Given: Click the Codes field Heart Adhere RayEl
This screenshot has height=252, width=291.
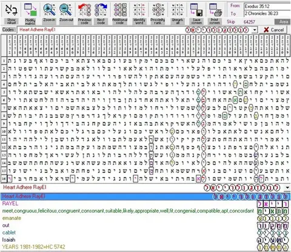Looking at the screenshot, I should [135, 30].
